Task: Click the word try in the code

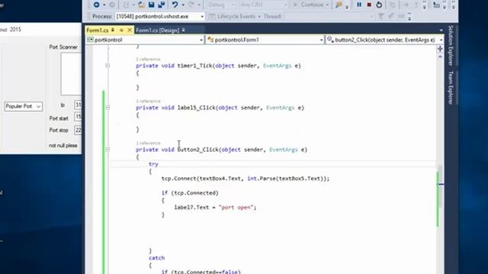Action: point(153,164)
